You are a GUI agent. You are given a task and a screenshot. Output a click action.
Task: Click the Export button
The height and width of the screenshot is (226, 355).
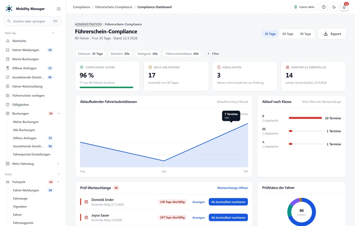[332, 34]
